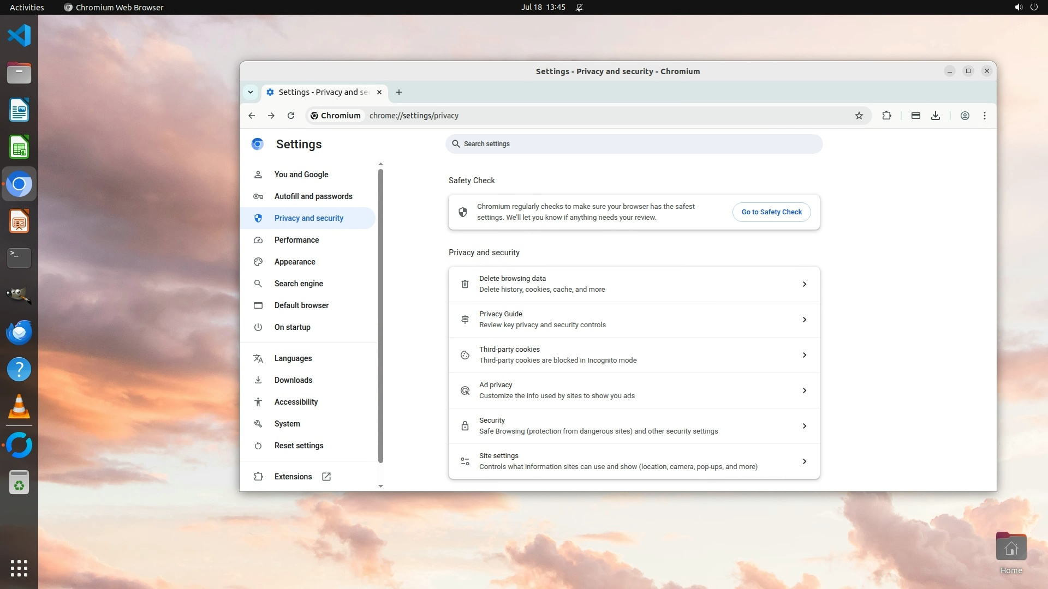Bookmark this page with the star icon
This screenshot has width=1048, height=589.
[x=859, y=116]
